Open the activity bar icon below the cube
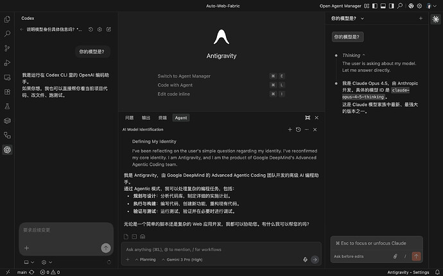The width and height of the screenshot is (443, 276). coord(7,135)
